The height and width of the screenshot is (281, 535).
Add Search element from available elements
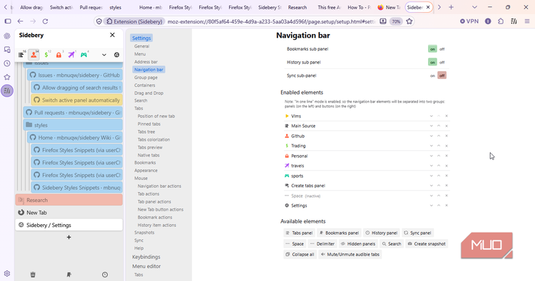coord(392,244)
